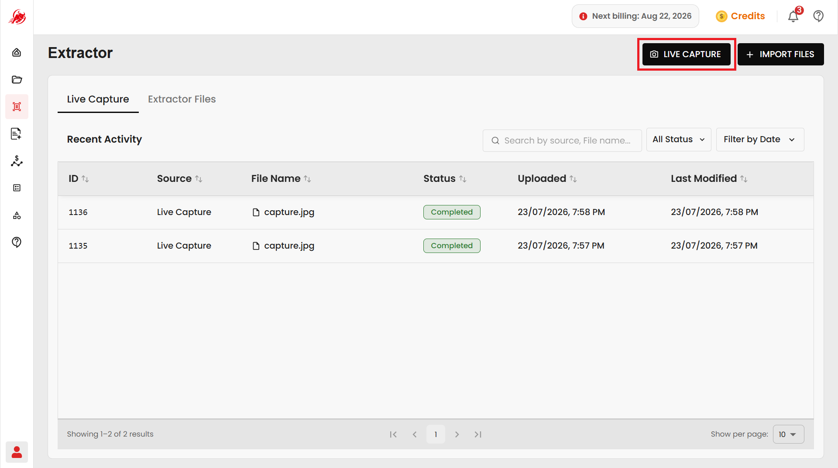The height and width of the screenshot is (468, 838).
Task: Go to first page of results
Action: (x=393, y=434)
